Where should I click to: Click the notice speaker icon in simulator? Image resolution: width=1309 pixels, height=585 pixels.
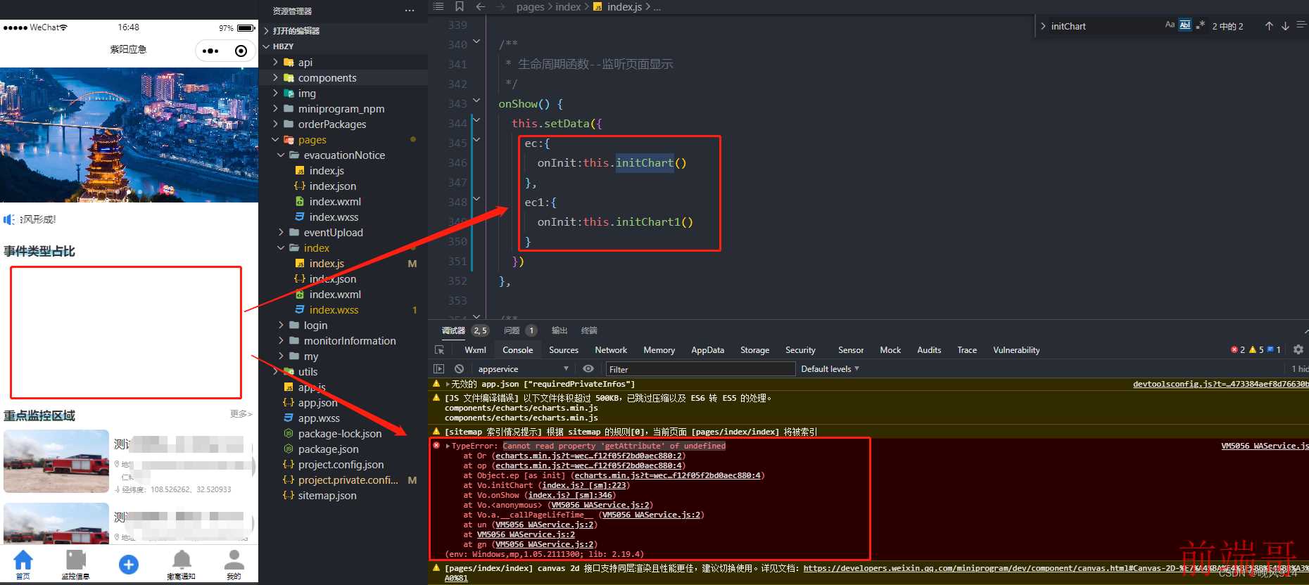coord(9,219)
